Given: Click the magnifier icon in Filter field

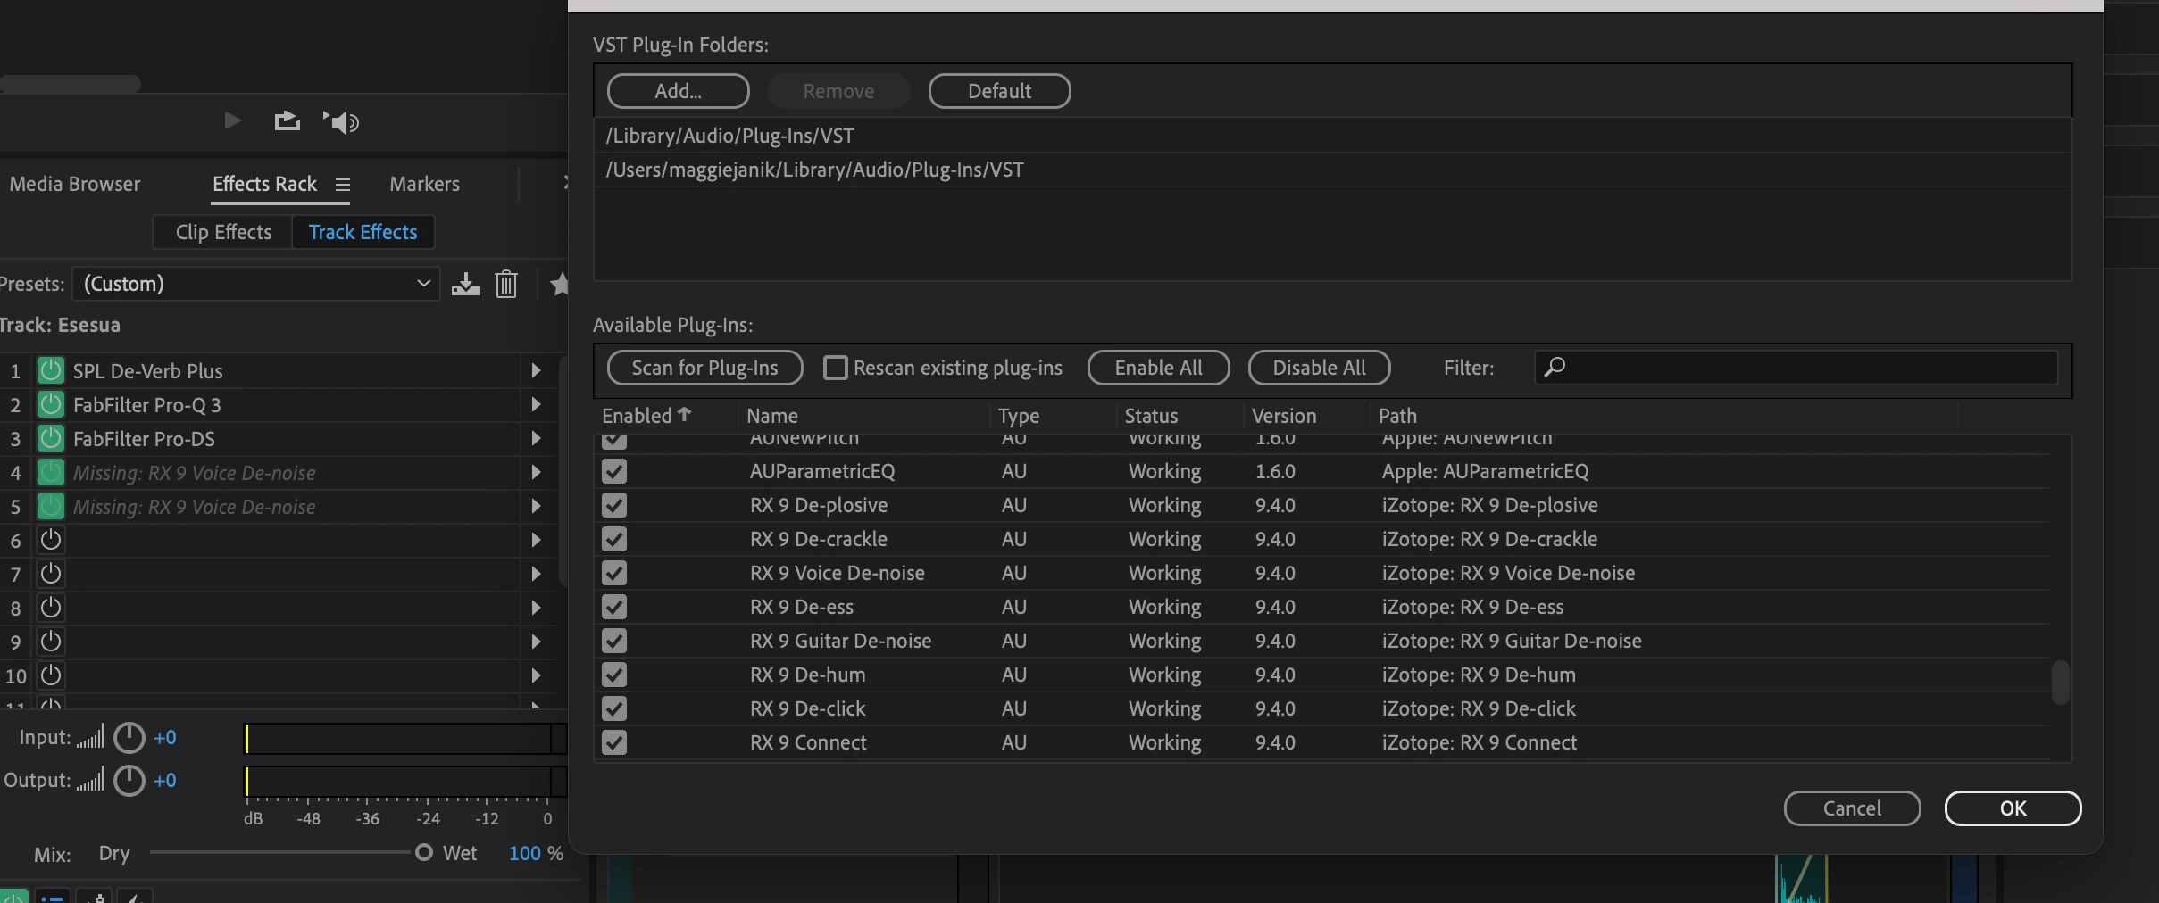Looking at the screenshot, I should 1555,367.
